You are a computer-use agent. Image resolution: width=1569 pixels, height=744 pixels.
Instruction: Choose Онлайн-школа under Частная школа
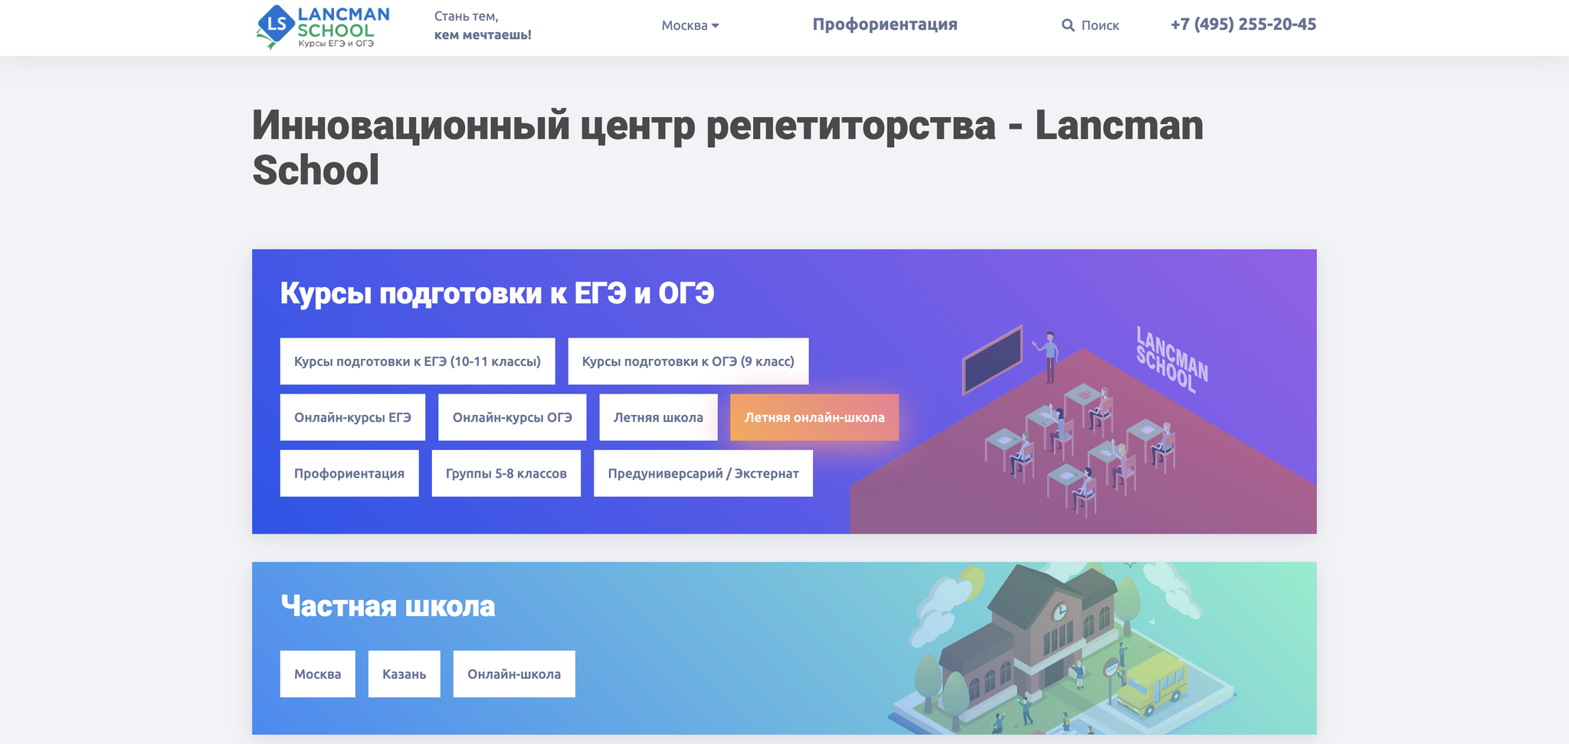(514, 674)
